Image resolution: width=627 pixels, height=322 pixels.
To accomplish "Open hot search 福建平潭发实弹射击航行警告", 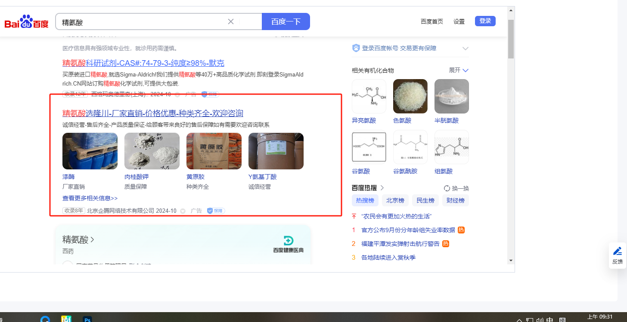I will 400,244.
